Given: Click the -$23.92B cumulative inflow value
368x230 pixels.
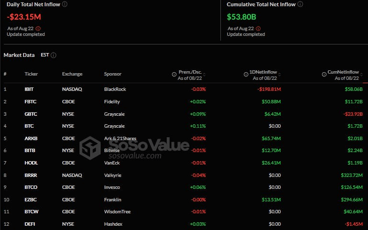Looking at the screenshot, I should coord(353,114).
